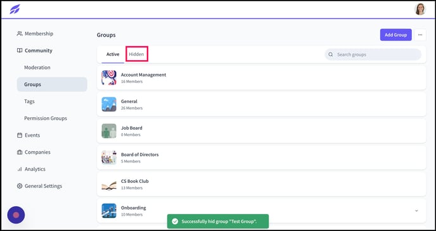Viewport: 436px width, 231px height.
Task: Click the Add Group button
Action: [x=395, y=35]
